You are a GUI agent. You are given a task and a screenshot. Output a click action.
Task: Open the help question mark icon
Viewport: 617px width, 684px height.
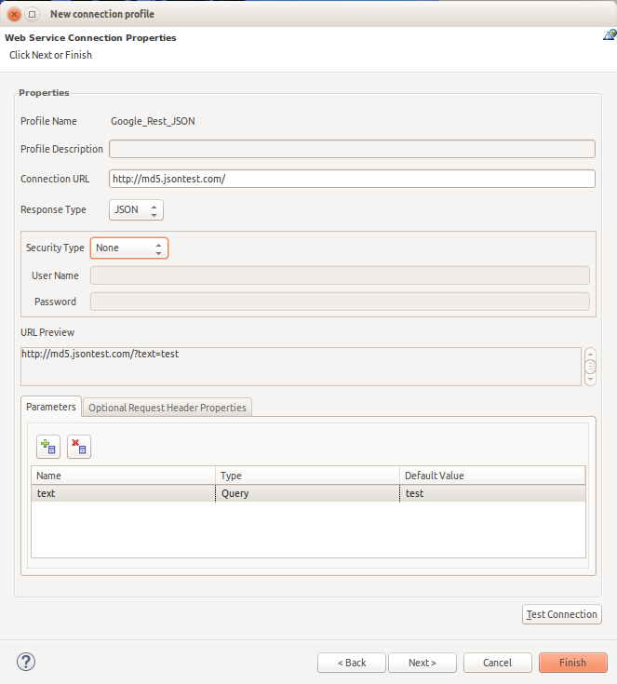[26, 662]
